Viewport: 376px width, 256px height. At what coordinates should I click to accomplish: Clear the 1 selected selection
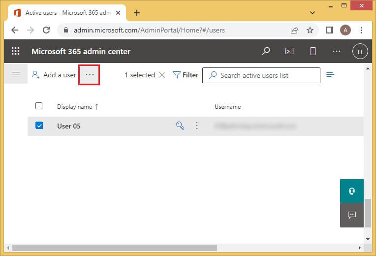coord(162,75)
